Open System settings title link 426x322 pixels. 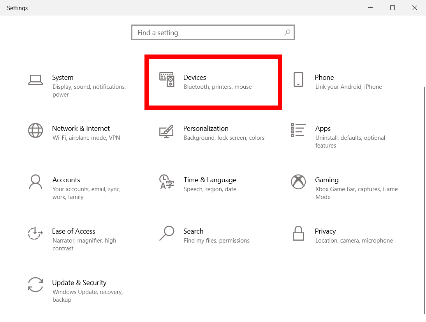(x=63, y=77)
